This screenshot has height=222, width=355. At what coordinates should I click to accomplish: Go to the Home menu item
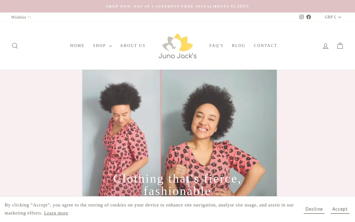(77, 46)
